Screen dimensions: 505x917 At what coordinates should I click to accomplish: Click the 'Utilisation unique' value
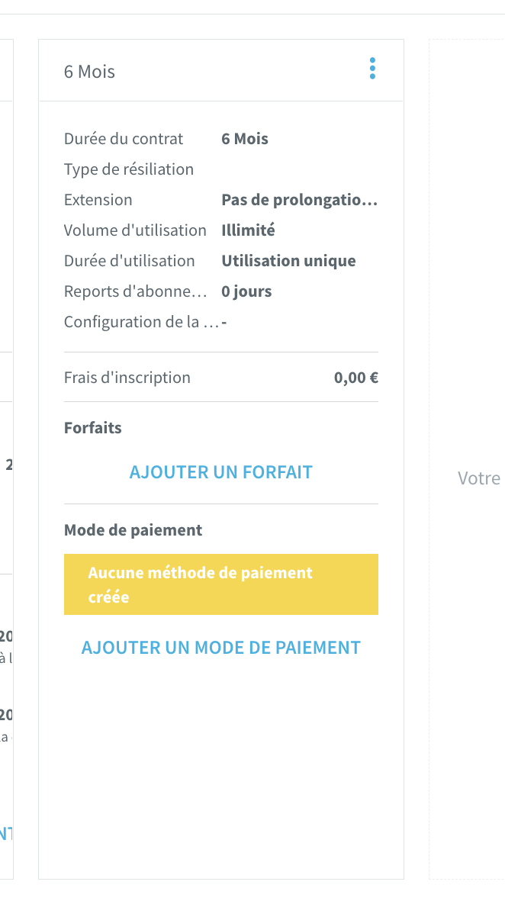(x=288, y=261)
